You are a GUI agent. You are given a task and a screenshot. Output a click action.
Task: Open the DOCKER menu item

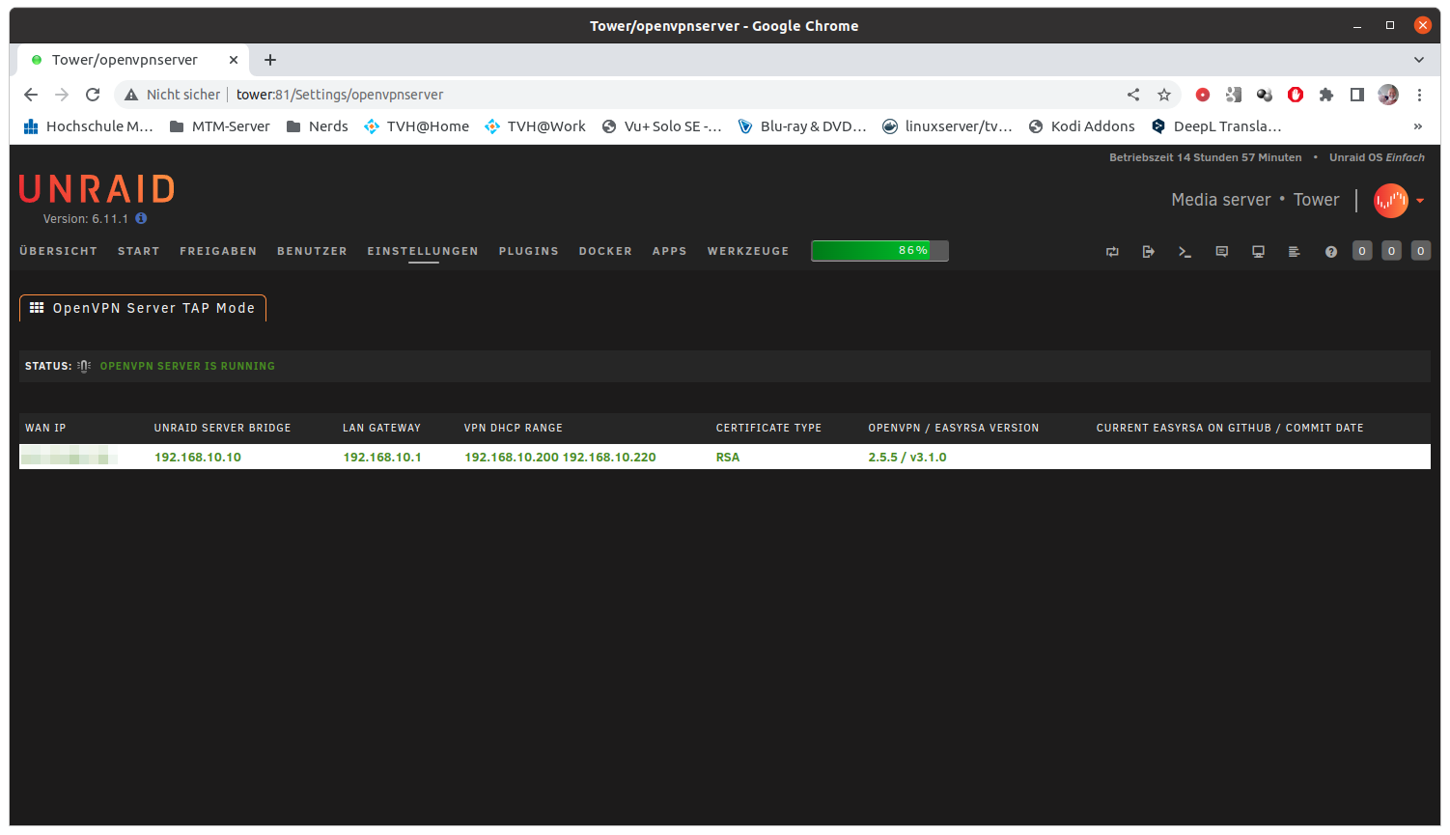click(605, 251)
